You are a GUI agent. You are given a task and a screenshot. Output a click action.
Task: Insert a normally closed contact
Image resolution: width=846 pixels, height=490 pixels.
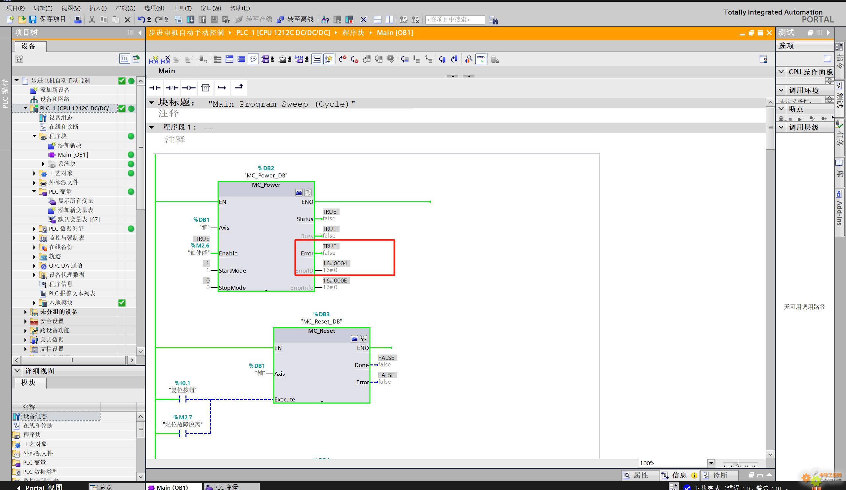pos(172,88)
